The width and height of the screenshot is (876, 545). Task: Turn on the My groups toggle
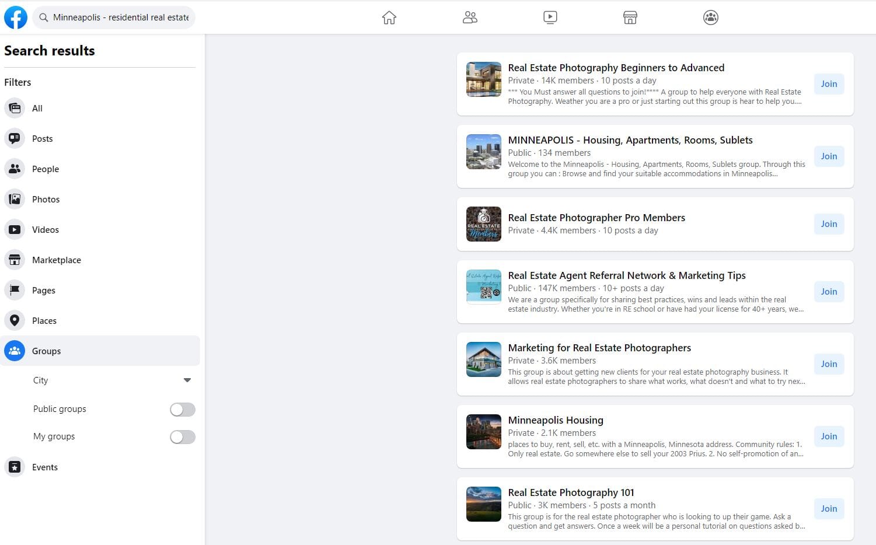point(182,437)
